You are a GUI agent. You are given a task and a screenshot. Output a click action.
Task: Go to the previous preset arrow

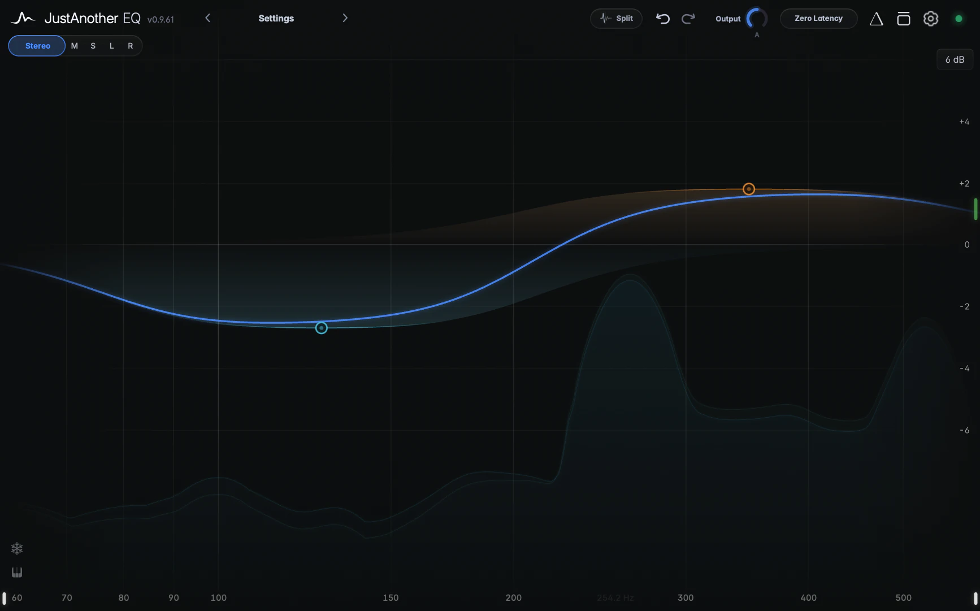point(208,18)
